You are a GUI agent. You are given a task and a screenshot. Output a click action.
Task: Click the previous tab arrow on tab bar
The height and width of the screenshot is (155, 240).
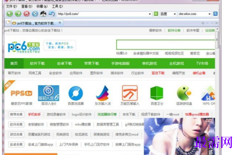(x=208, y=23)
